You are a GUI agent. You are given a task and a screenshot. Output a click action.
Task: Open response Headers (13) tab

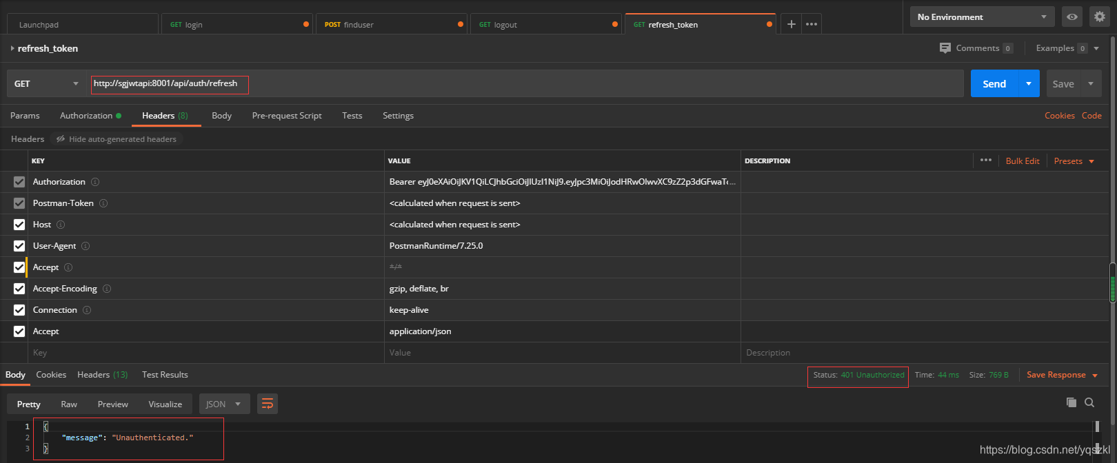pos(102,375)
